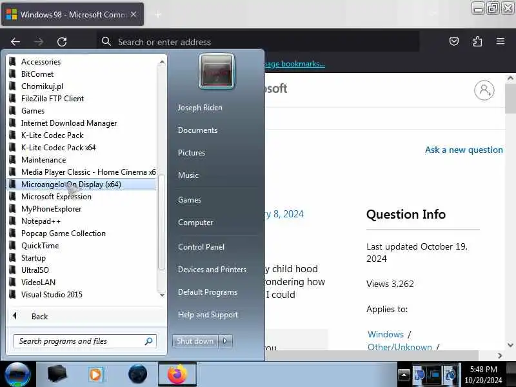The image size is (516, 387).
Task: Click the programs list scroll down arrow
Action: [162, 295]
